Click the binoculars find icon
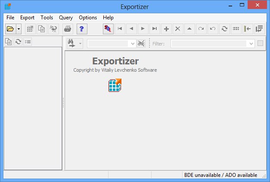This screenshot has height=182, width=270. click(x=72, y=43)
